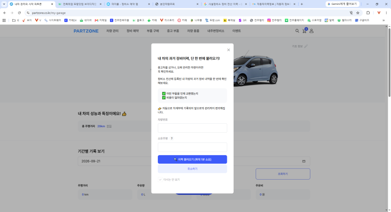
Task: Open the 스토어팜 bookmark
Action: click(314, 21)
